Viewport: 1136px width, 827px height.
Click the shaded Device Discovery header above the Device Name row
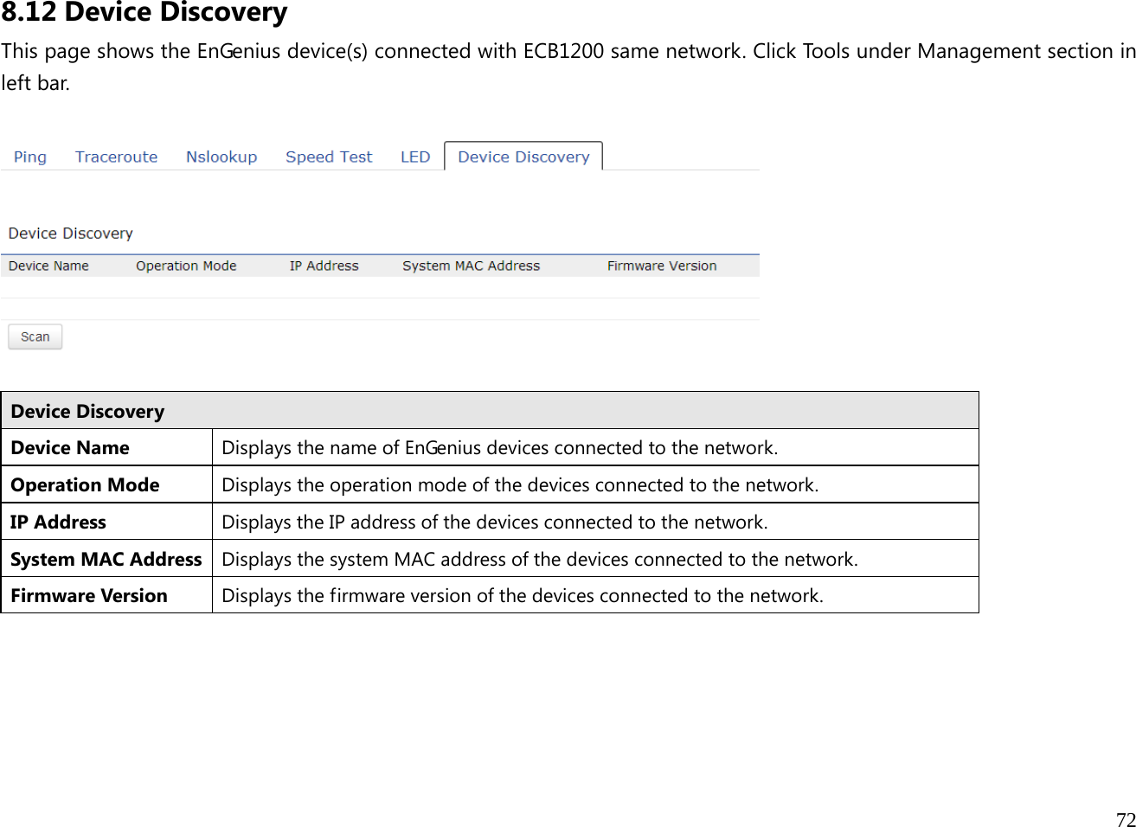[x=490, y=411]
